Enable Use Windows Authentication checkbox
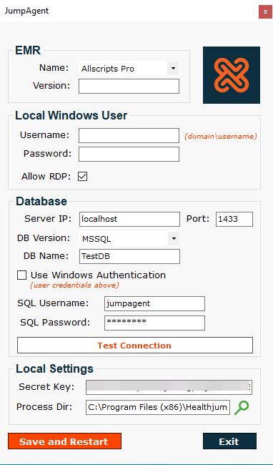The width and height of the screenshot is (273, 465). [21, 275]
